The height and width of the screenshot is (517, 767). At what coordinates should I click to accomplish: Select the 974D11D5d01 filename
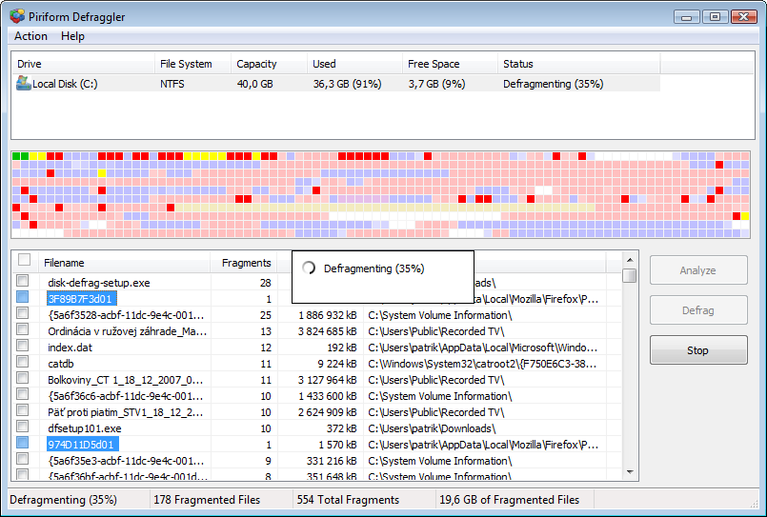click(x=81, y=445)
